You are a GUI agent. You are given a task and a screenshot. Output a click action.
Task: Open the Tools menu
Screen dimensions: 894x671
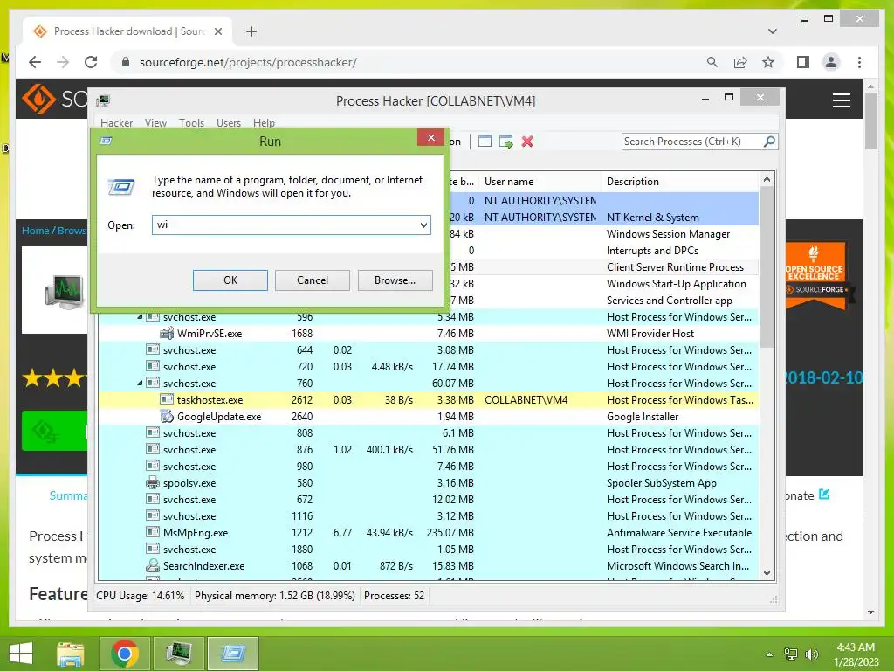[x=191, y=122]
